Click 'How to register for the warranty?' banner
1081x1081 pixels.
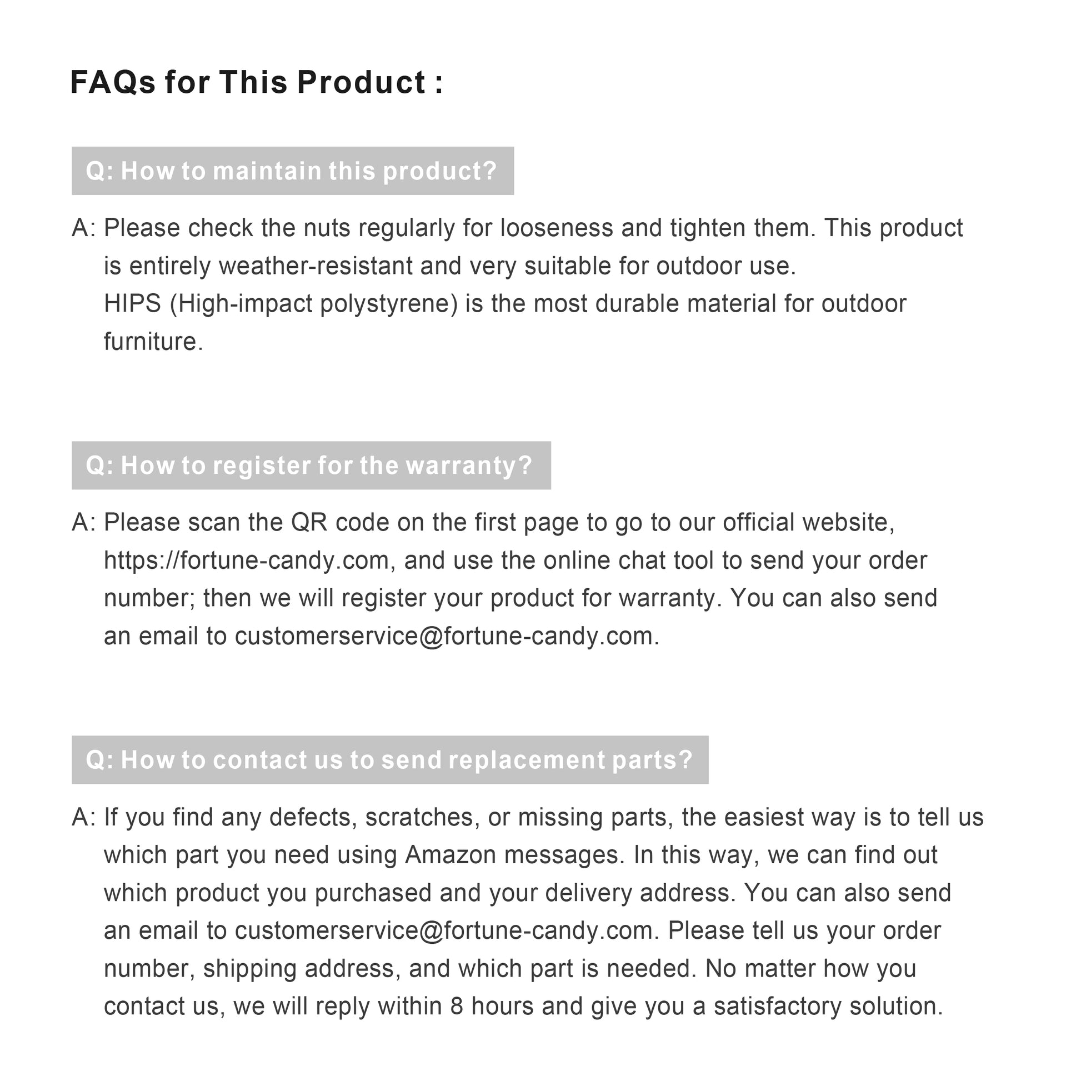coord(311,466)
